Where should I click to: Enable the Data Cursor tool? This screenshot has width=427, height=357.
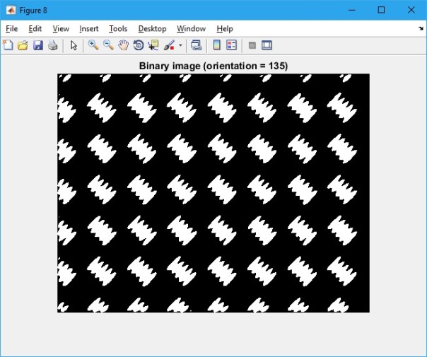(x=153, y=46)
